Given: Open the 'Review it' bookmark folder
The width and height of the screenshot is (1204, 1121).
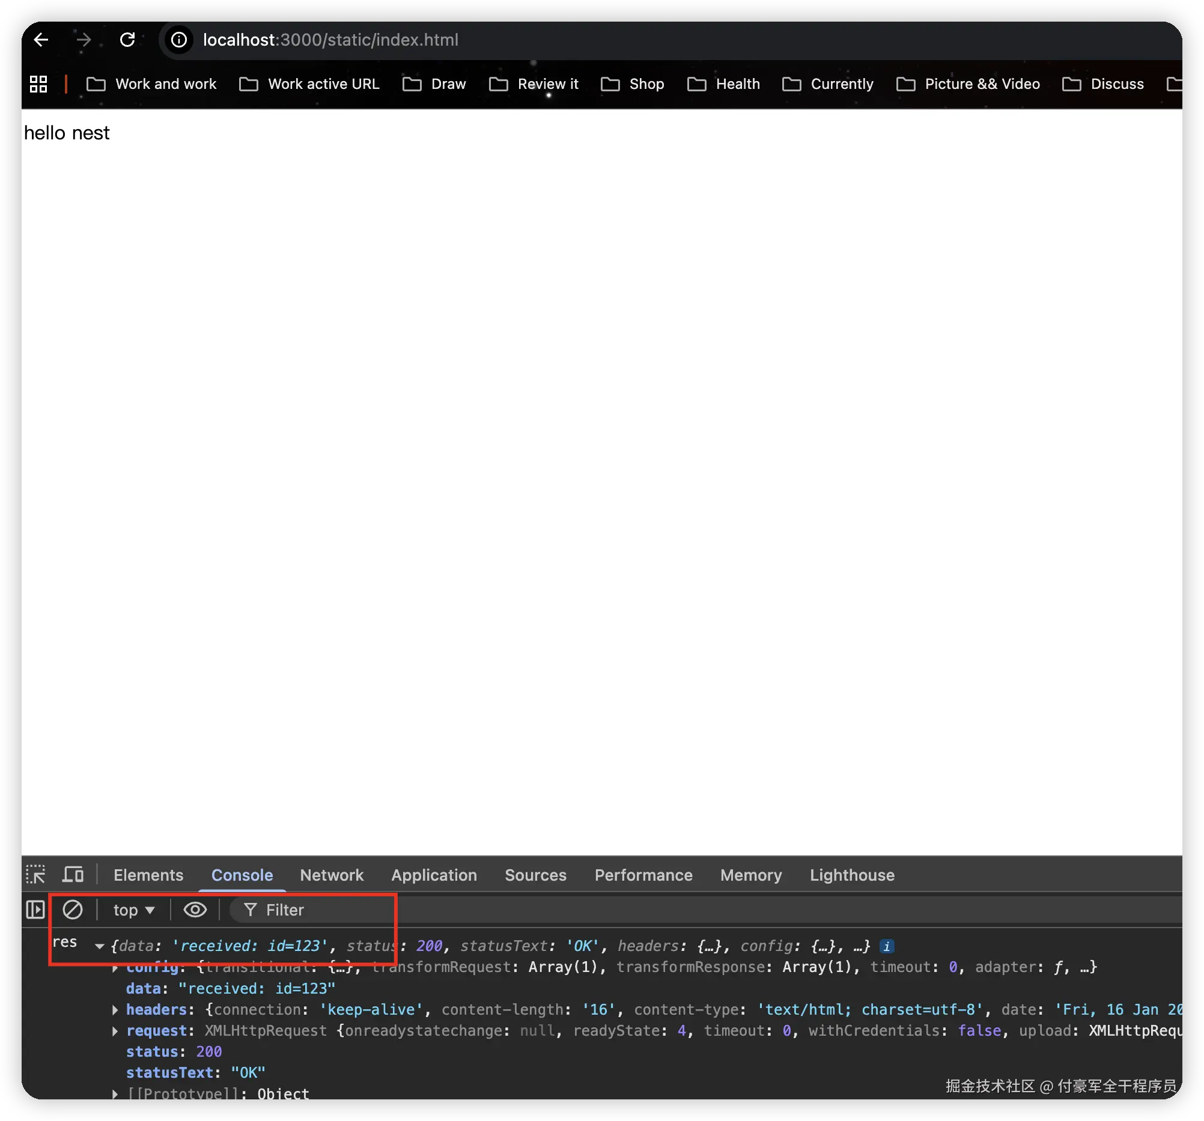Looking at the screenshot, I should (x=534, y=84).
